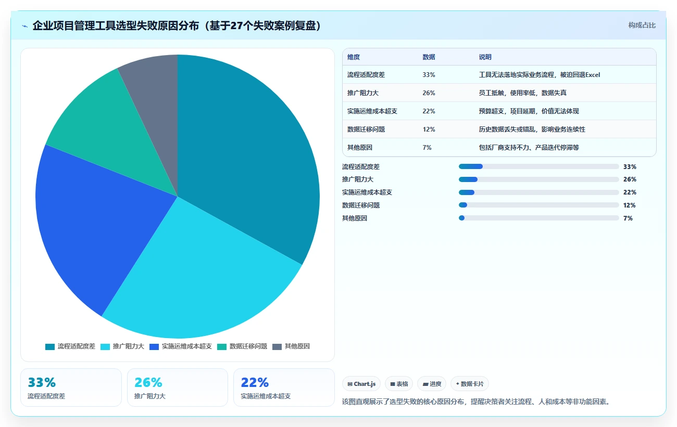
Task: Click the 22% value beside the progress bar
Action: tap(630, 192)
